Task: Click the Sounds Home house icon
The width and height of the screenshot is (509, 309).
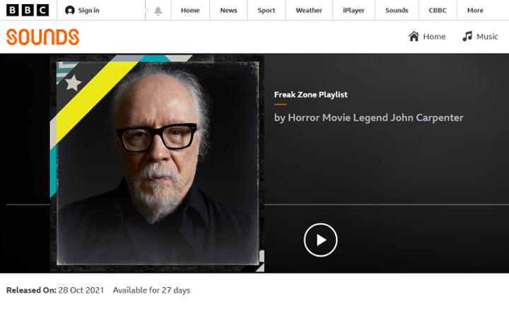Action: coord(414,36)
